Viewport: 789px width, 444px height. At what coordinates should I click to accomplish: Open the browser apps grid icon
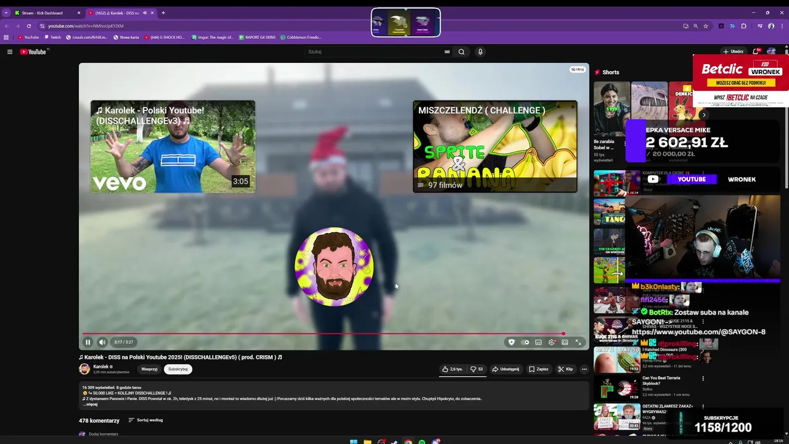(x=6, y=38)
